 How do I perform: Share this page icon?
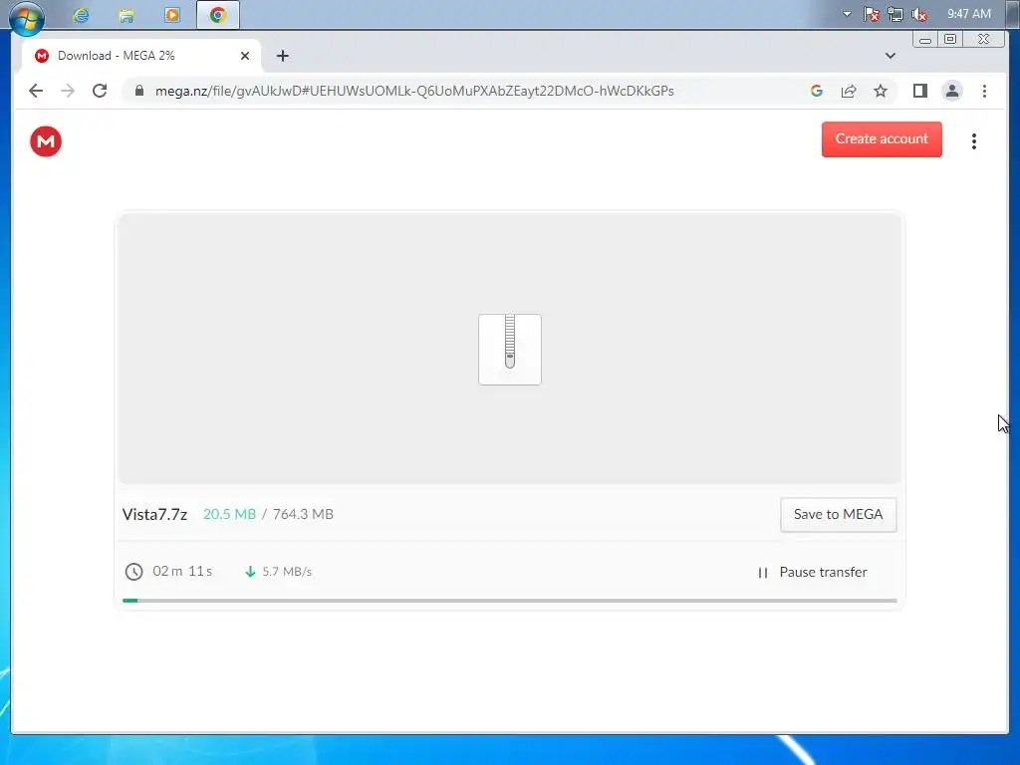pyautogui.click(x=849, y=91)
